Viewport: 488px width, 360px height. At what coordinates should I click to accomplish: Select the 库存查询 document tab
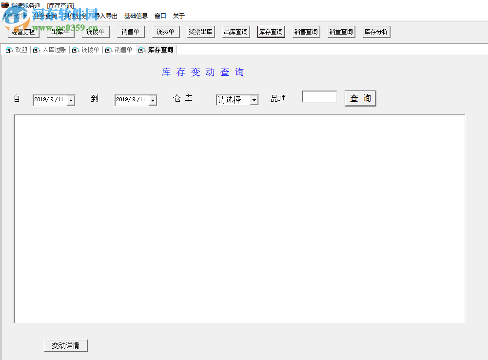pyautogui.click(x=156, y=50)
